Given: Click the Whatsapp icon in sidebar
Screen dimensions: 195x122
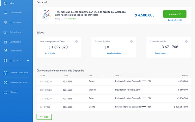Looking at the screenshot, I should pyautogui.click(x=5, y=92).
